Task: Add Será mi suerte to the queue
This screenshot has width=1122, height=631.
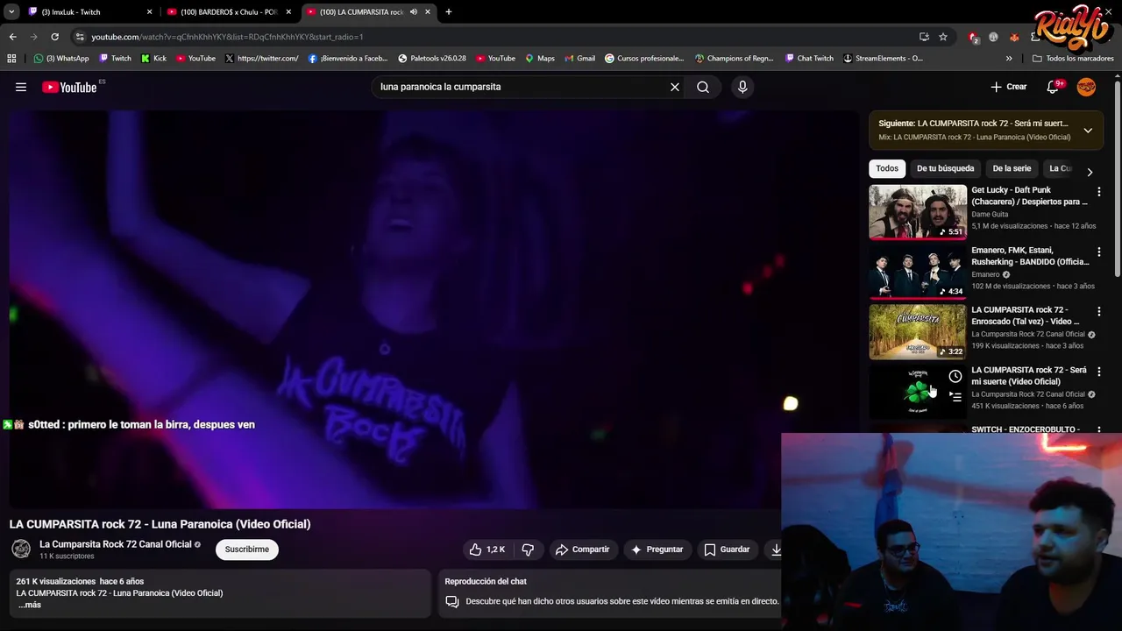Action: click(x=955, y=397)
